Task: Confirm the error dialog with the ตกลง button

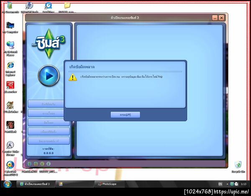Action: (125, 115)
